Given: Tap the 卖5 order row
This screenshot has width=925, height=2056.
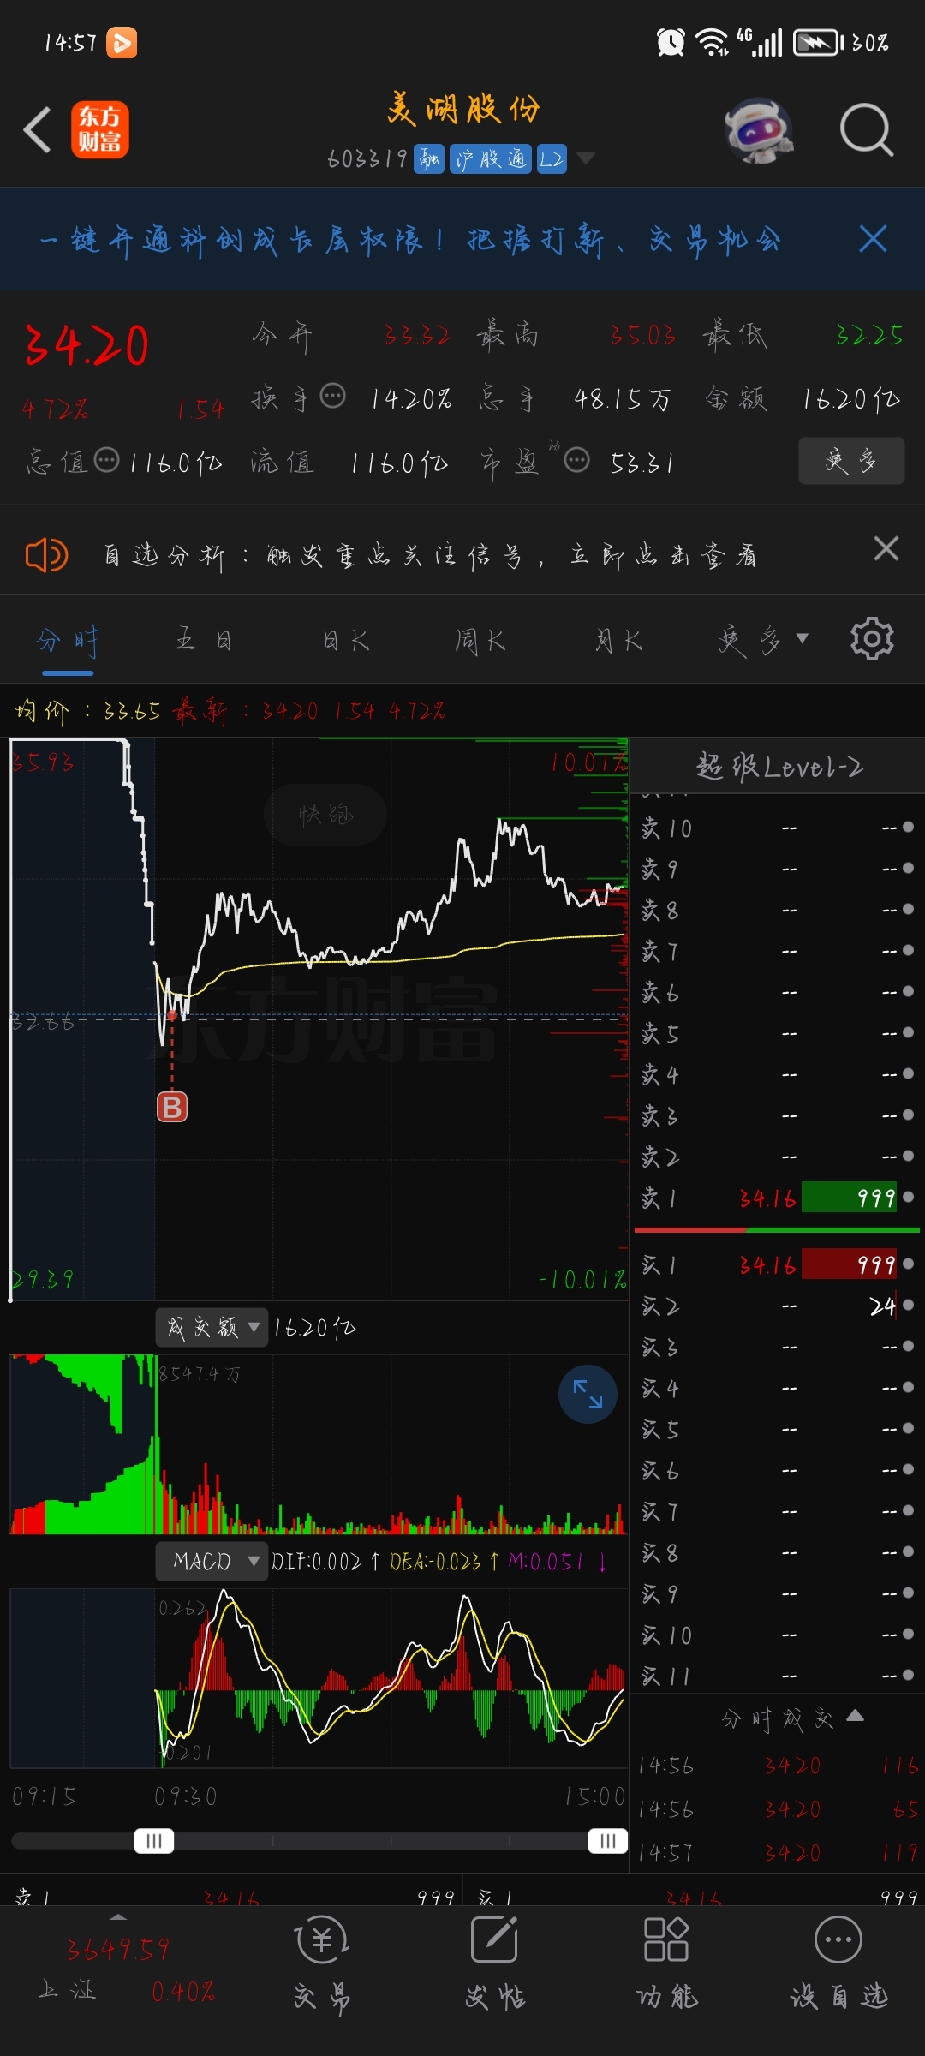Looking at the screenshot, I should click(779, 1034).
